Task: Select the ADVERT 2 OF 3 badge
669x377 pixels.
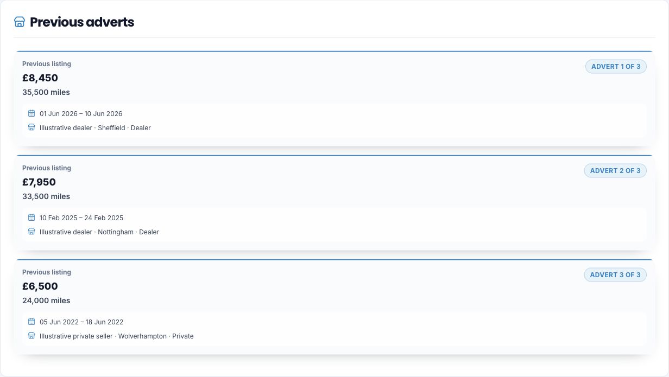Action: tap(615, 171)
